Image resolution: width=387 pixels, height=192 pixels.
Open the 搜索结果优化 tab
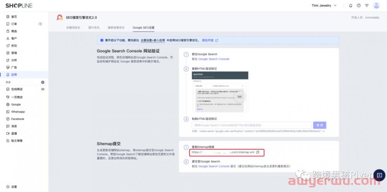(x=116, y=28)
